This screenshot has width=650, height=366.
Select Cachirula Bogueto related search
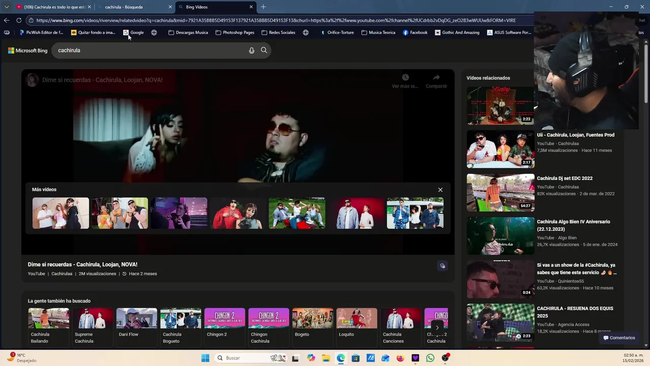coord(181,326)
